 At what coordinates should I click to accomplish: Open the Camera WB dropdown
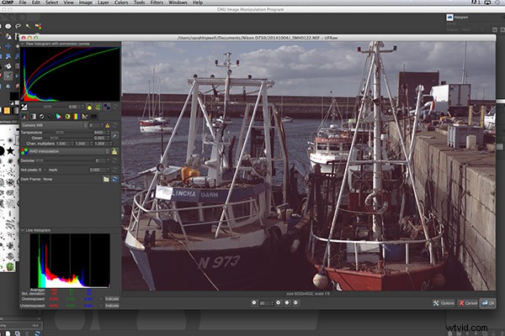point(54,125)
